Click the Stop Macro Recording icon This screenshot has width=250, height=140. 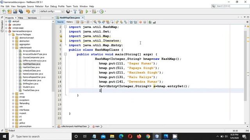pyautogui.click(x=145, y=22)
